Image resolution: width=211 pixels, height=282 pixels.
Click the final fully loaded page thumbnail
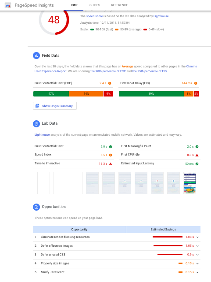click(x=190, y=183)
